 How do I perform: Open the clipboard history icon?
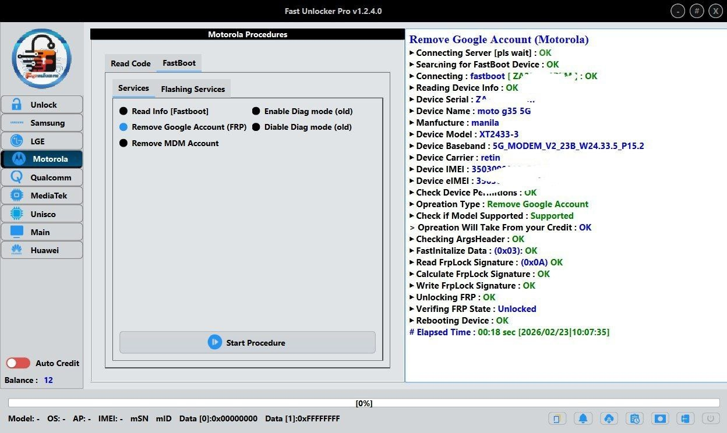pyautogui.click(x=634, y=418)
